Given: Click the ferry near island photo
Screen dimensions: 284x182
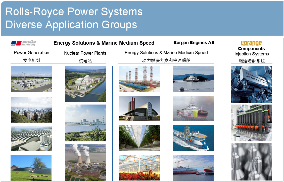Looking at the screenshot, I should coord(193,79).
